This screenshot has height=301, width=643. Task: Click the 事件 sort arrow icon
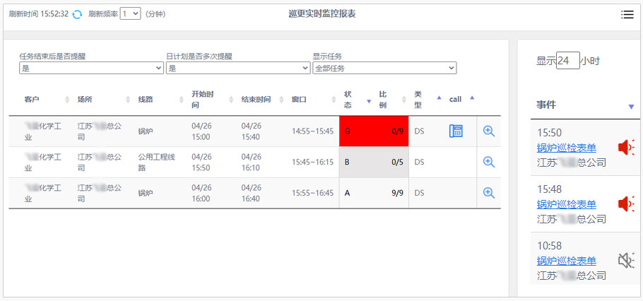pos(631,107)
